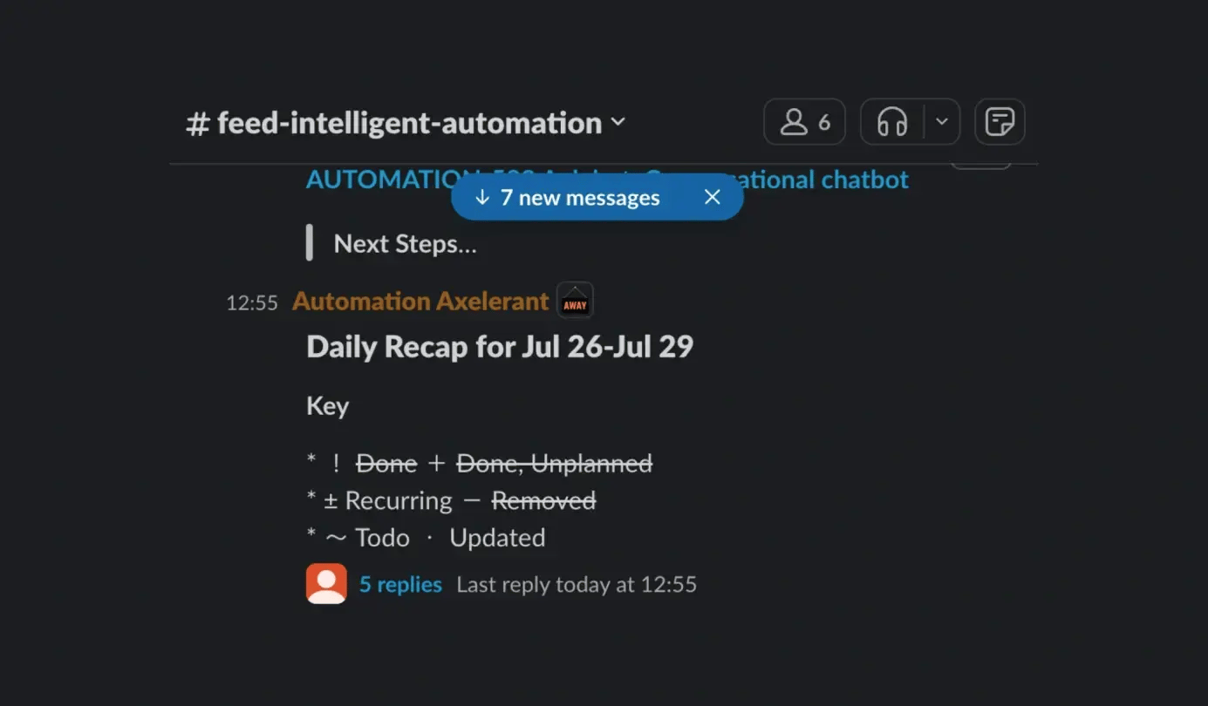Show the 6 channel members
Viewport: 1208px width, 706px height.
pos(803,122)
